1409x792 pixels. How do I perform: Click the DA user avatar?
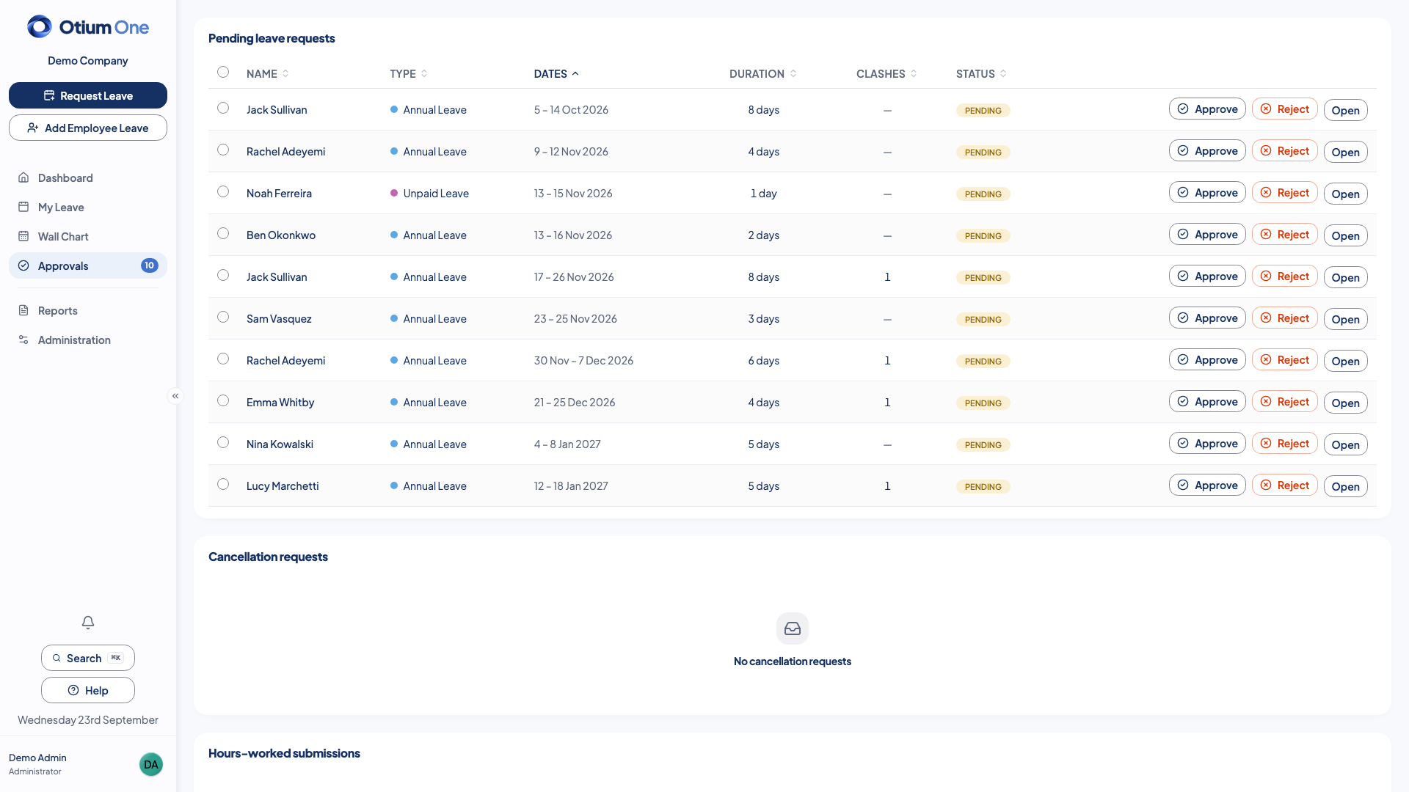(x=151, y=764)
